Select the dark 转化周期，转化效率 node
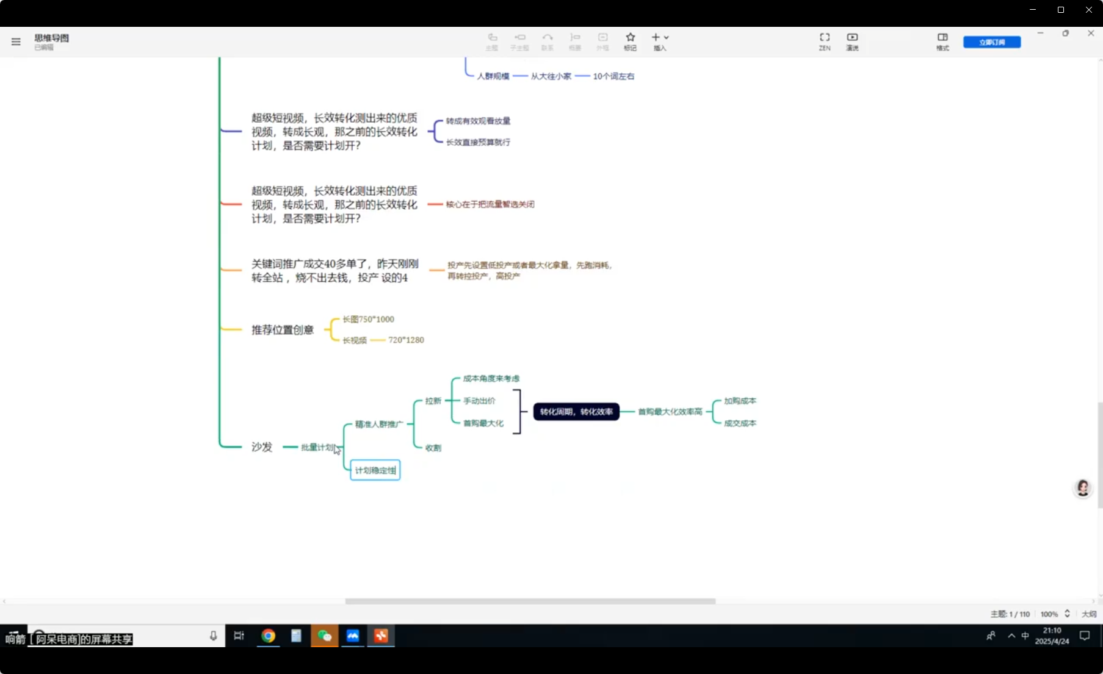Screen dimensions: 1103x674 pyautogui.click(x=576, y=412)
